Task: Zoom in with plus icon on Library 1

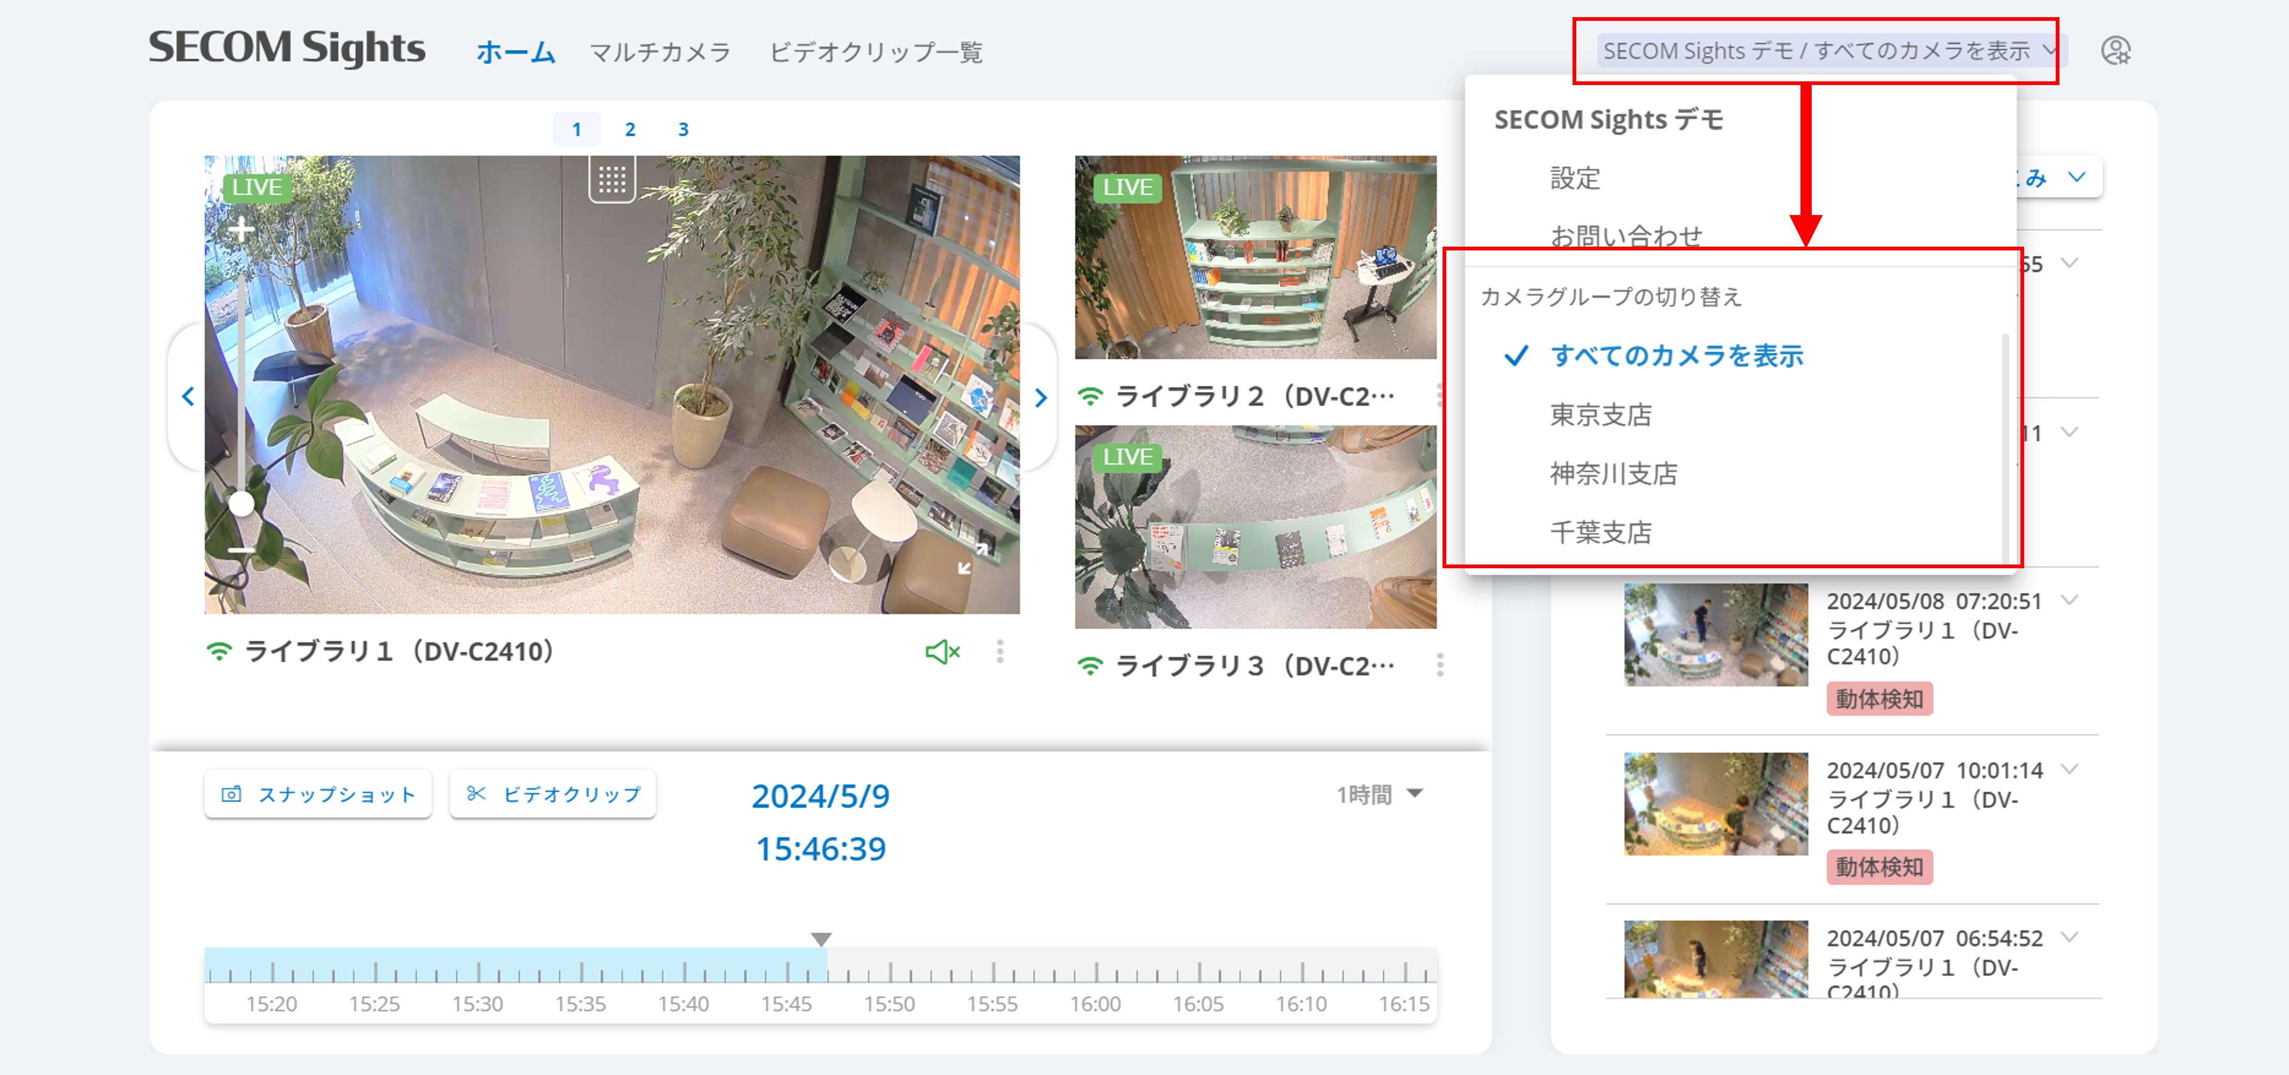Action: [241, 230]
